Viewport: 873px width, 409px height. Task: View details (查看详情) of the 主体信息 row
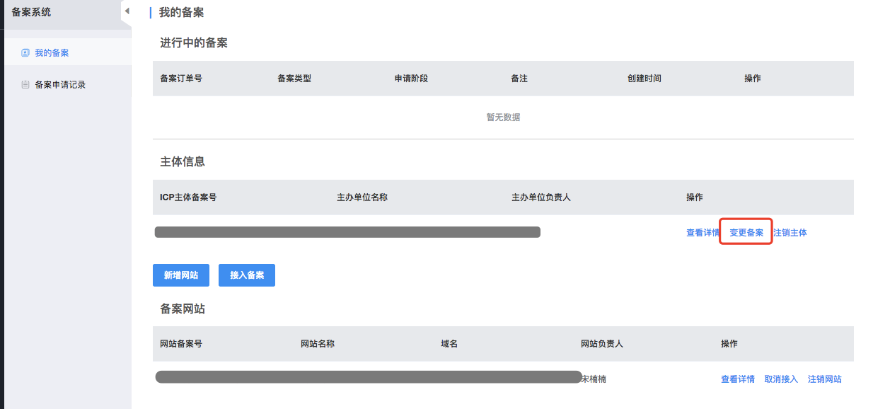(703, 233)
